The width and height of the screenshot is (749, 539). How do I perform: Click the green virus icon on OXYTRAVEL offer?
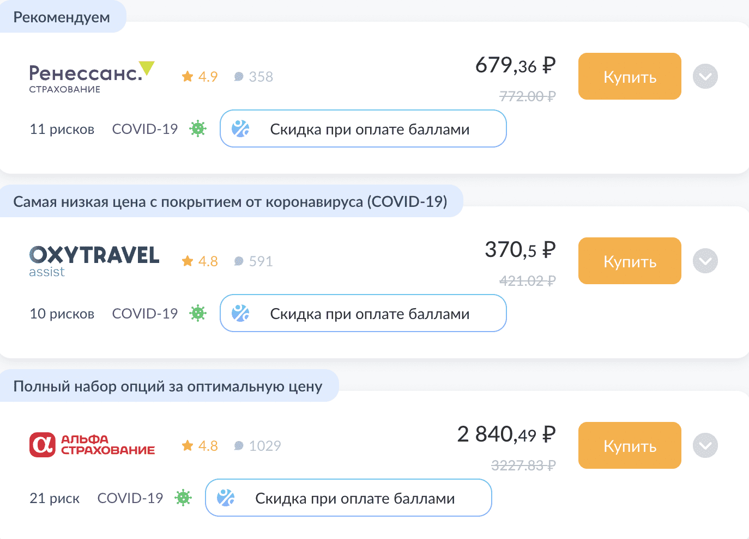[x=198, y=314]
